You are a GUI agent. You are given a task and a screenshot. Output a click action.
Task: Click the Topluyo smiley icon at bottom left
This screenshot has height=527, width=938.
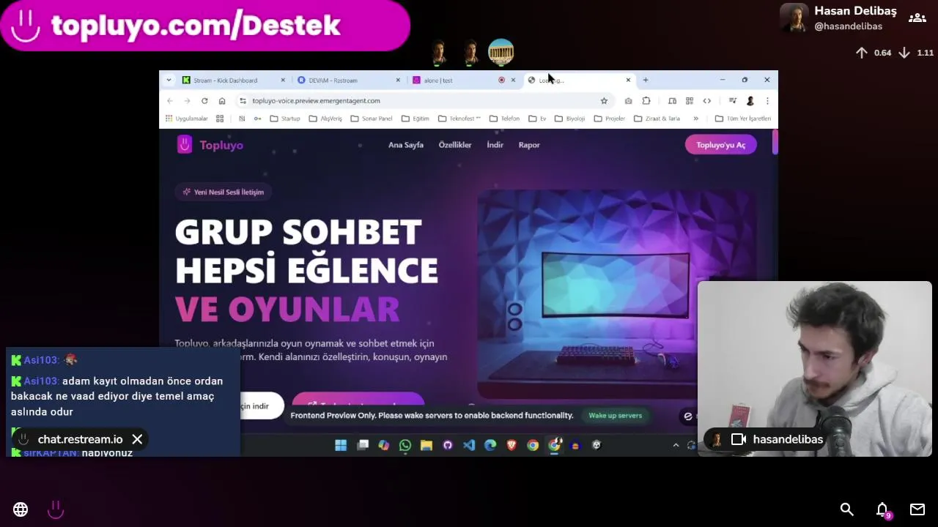coord(56,509)
